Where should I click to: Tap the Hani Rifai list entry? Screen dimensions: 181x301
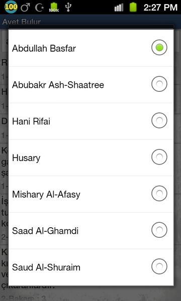pos(91,121)
